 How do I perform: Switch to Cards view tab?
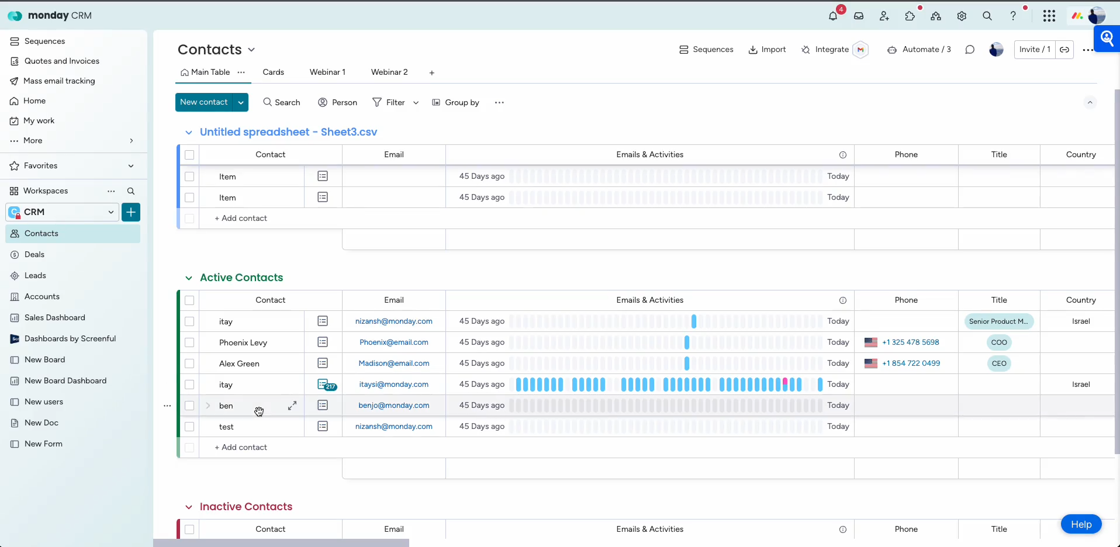point(273,72)
